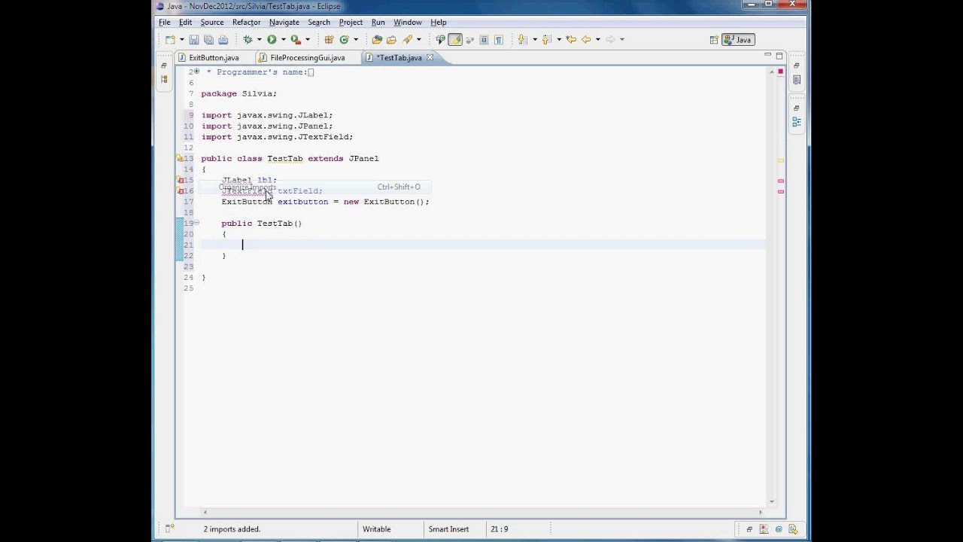Image resolution: width=963 pixels, height=542 pixels.
Task: Open the Search dropdown arrow
Action: 418,39
